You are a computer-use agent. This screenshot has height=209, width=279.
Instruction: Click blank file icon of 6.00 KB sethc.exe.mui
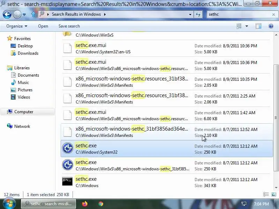[68, 115]
